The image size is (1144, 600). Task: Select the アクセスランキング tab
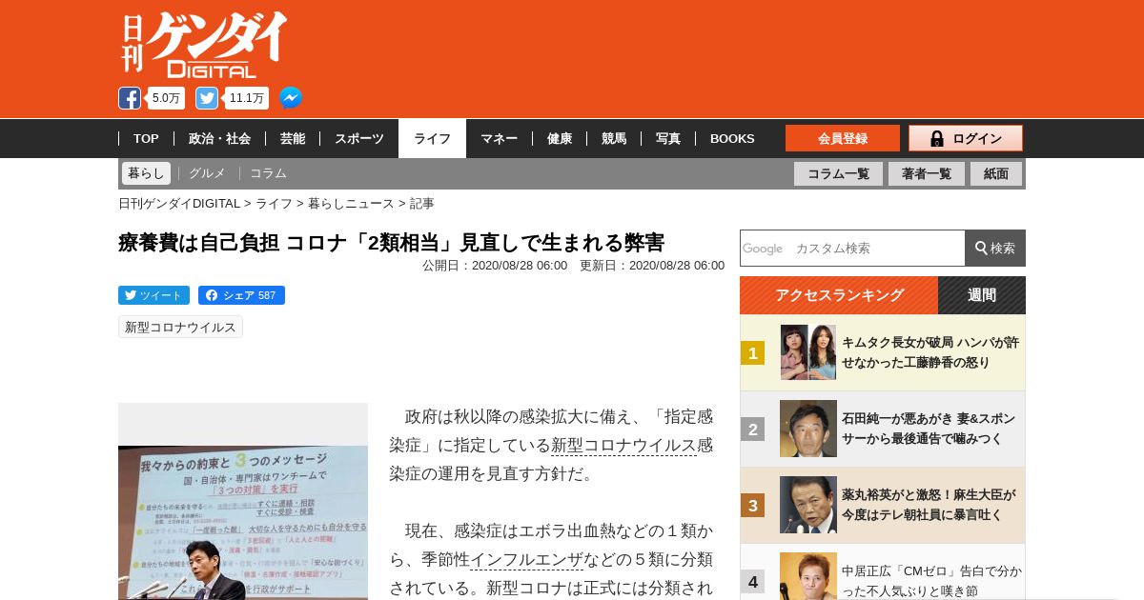pos(839,295)
